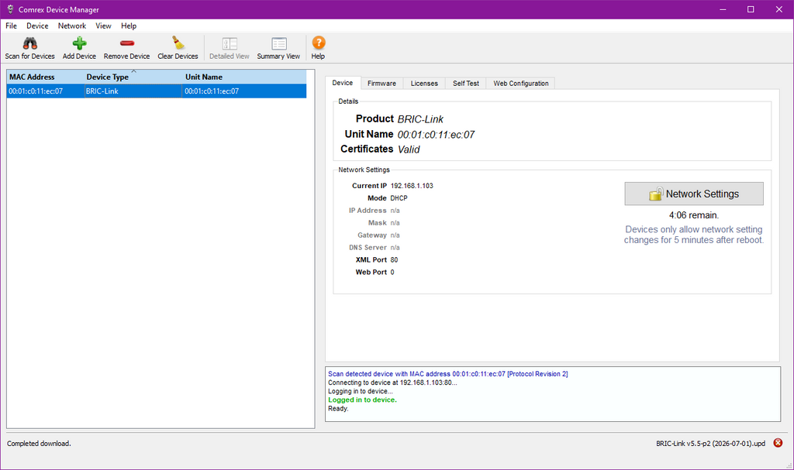
Task: Click the Web Port value 0
Action: pyautogui.click(x=392, y=273)
